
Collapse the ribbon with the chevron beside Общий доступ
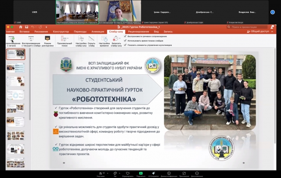[272, 31]
